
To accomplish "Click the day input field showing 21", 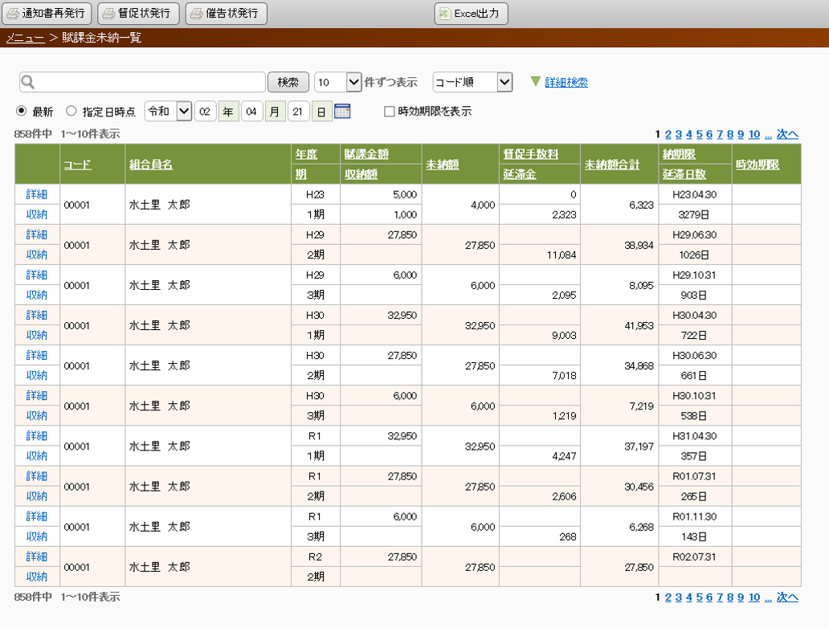I will (x=298, y=112).
